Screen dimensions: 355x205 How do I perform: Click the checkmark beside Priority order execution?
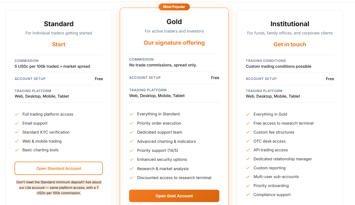(x=131, y=123)
